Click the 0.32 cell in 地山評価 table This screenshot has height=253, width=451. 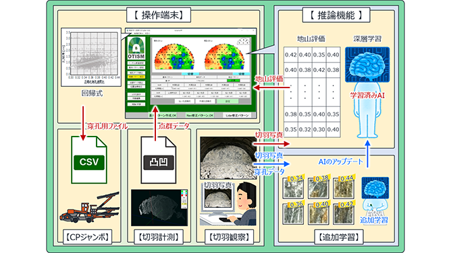pos(304,129)
